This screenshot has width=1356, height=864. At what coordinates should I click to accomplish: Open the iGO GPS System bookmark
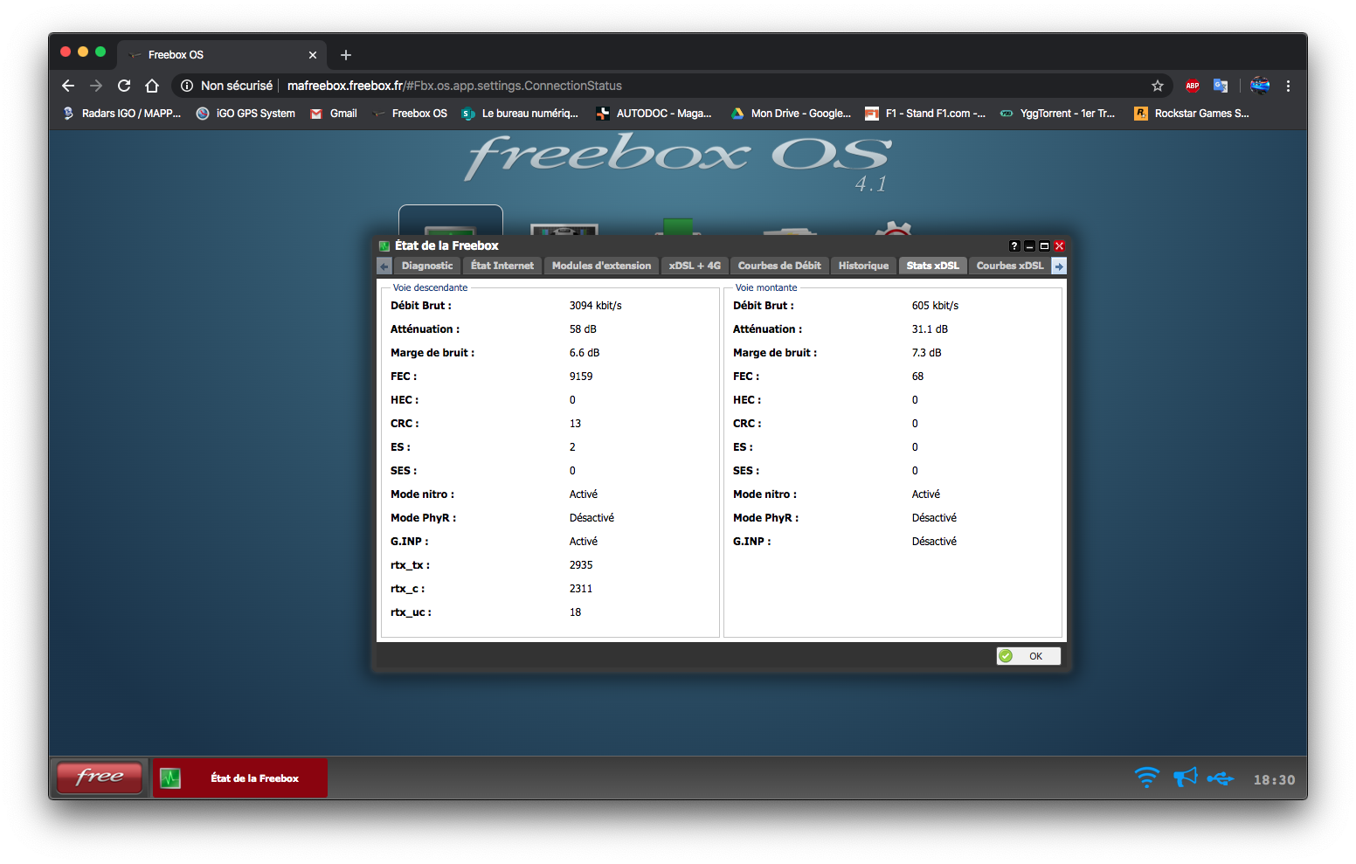(246, 114)
